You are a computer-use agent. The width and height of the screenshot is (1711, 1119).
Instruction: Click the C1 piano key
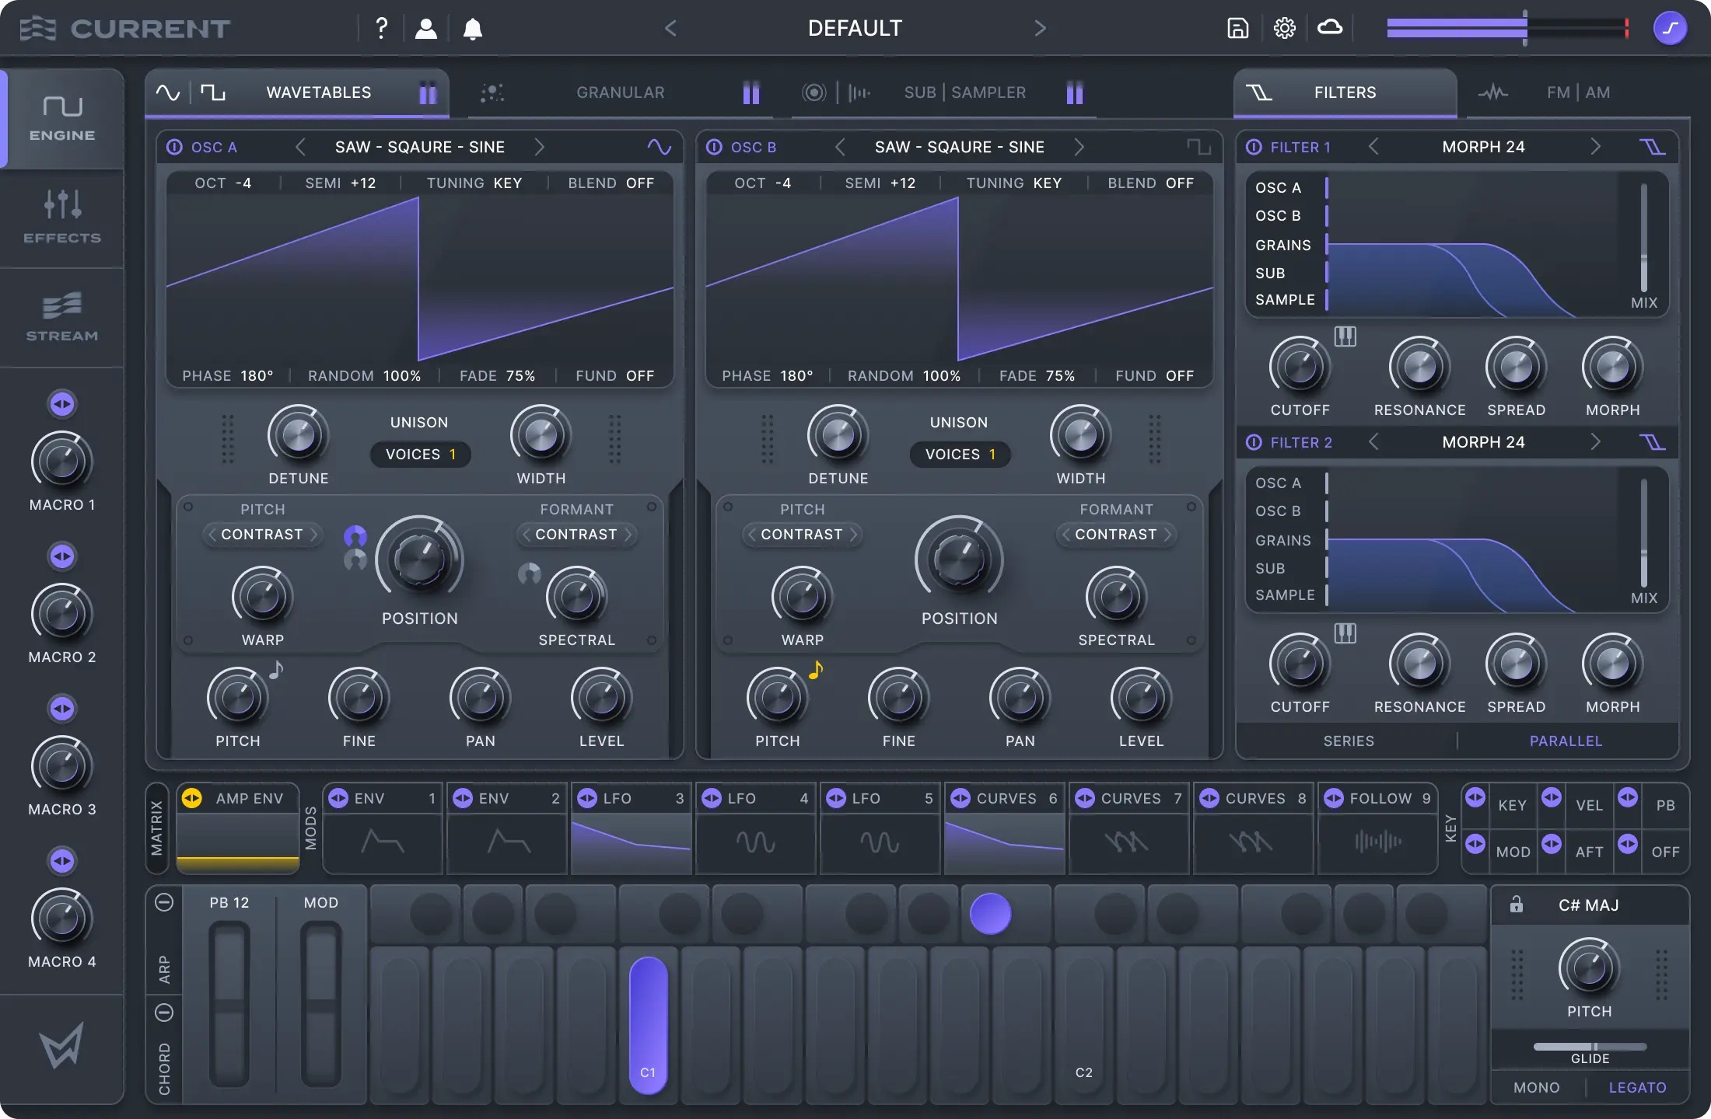(648, 1024)
